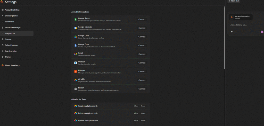Click the Google Calendar icon

pyautogui.click(x=76, y=28)
